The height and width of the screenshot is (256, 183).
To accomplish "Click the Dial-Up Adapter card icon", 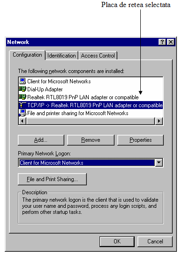I will pos(23,89).
